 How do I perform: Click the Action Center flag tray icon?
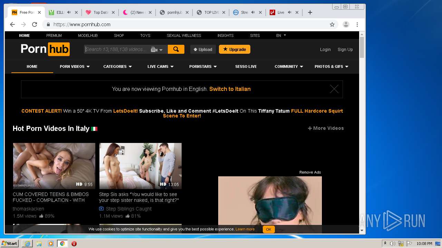(409, 244)
